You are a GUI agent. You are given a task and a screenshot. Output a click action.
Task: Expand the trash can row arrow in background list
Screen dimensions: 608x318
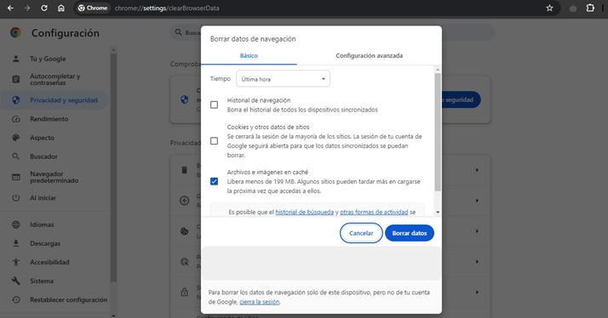click(477, 170)
